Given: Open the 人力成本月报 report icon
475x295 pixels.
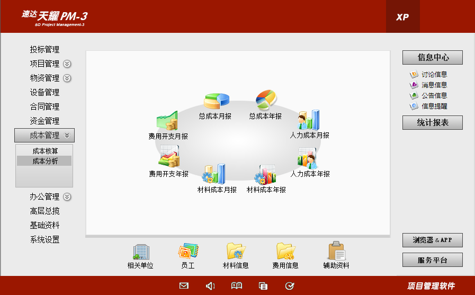Looking at the screenshot, I should point(309,121).
